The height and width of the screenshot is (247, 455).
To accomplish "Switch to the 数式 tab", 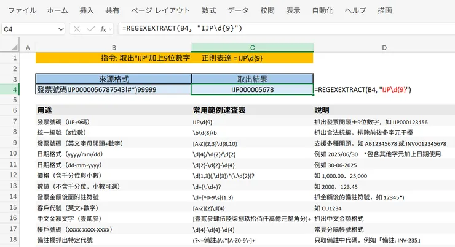I will pos(208,10).
